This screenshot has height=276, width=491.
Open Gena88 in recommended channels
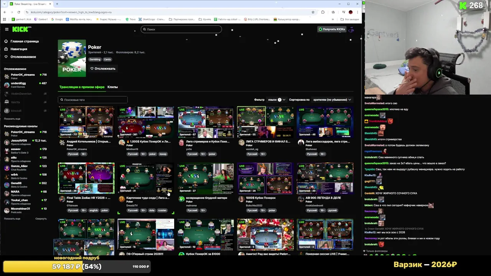[x=25, y=185]
